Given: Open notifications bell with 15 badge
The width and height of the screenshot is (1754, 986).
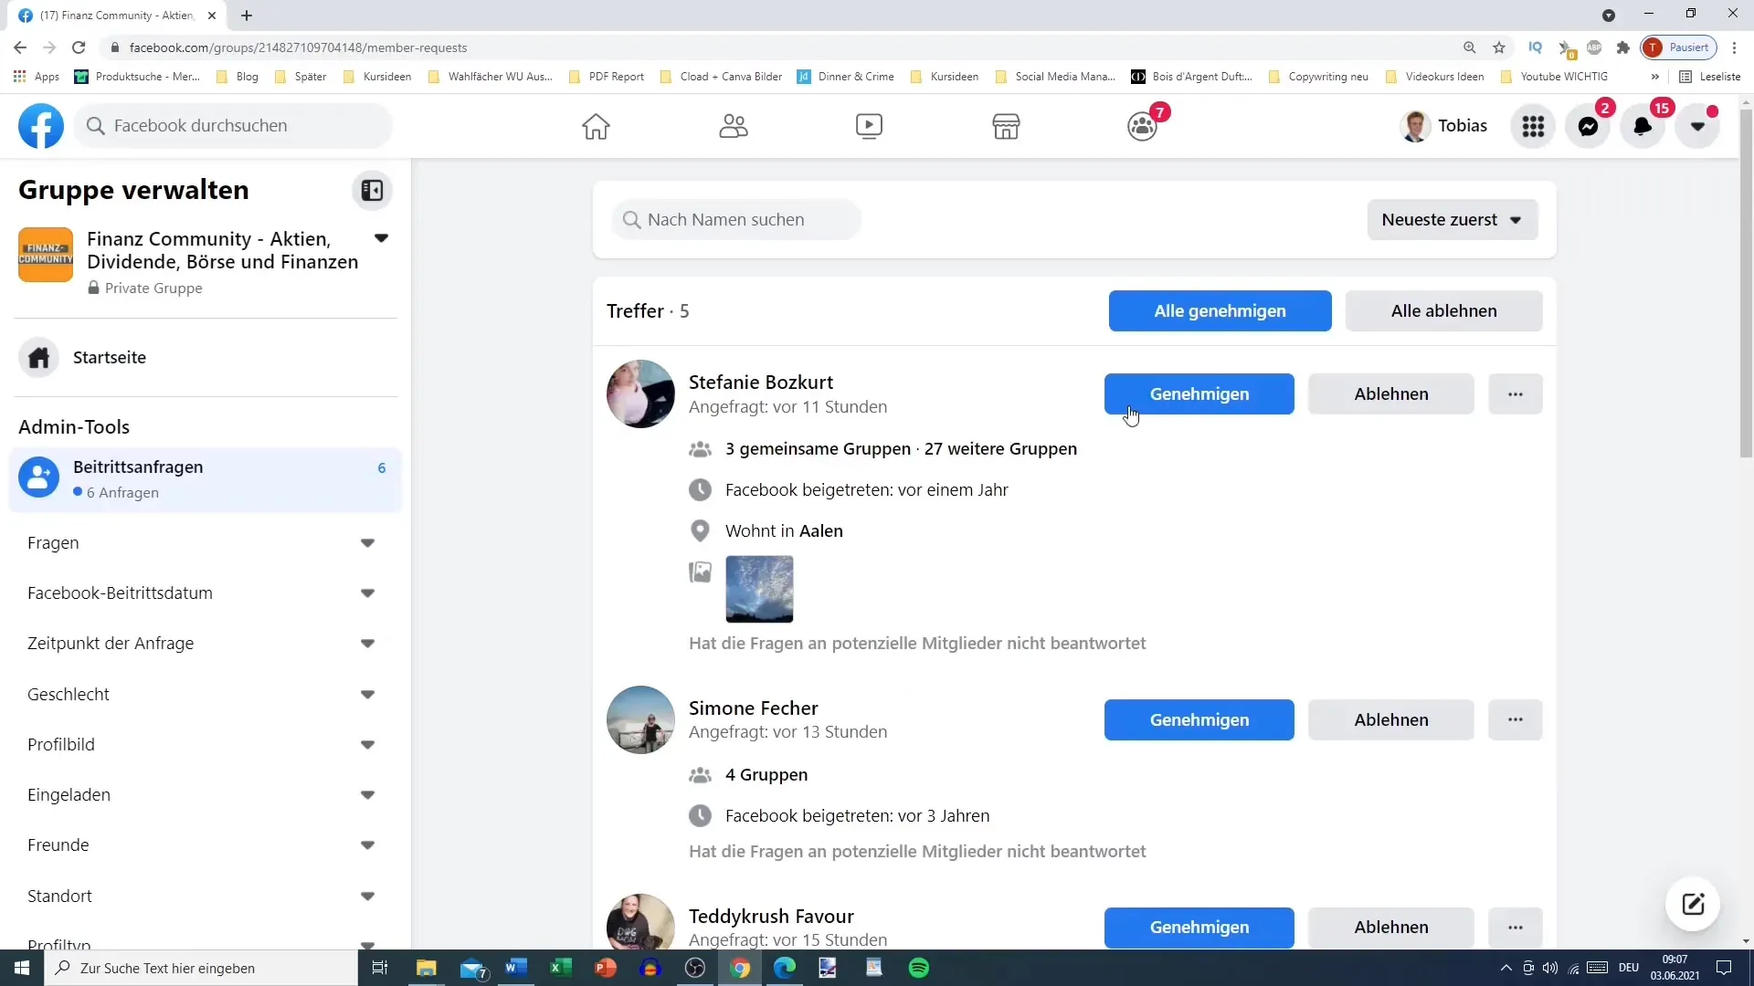Looking at the screenshot, I should (1643, 126).
